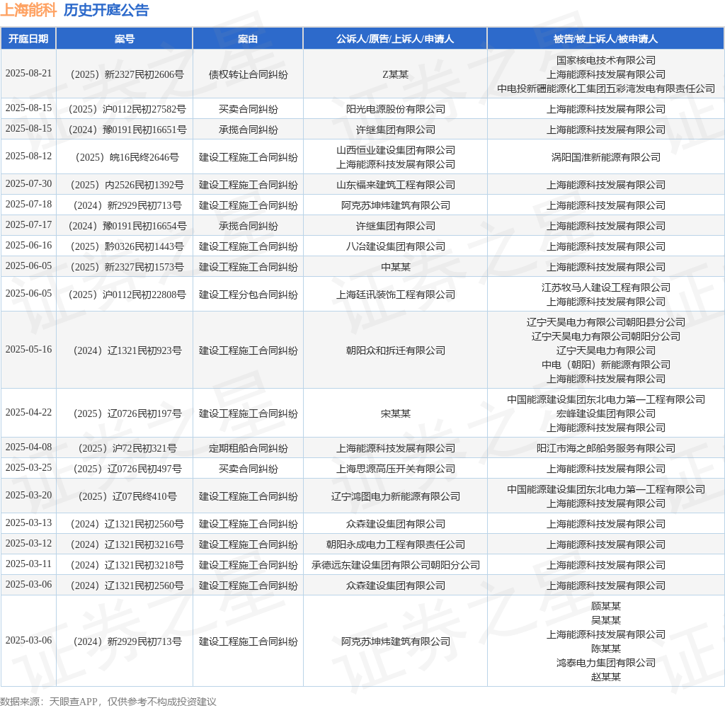The image size is (725, 708).
Task: Select date cell 2025-08-21
Action: (x=28, y=74)
